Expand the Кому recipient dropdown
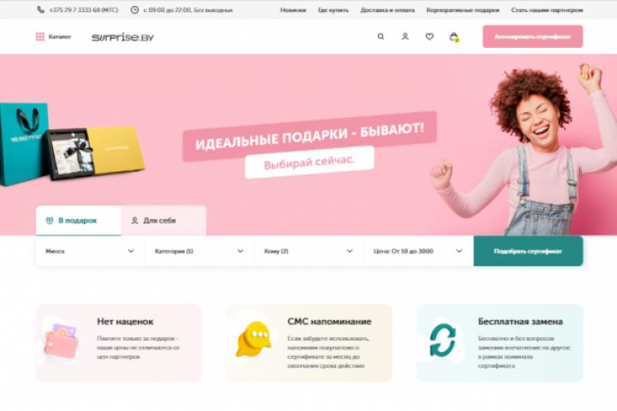Image resolution: width=617 pixels, height=411 pixels. pyautogui.click(x=308, y=251)
